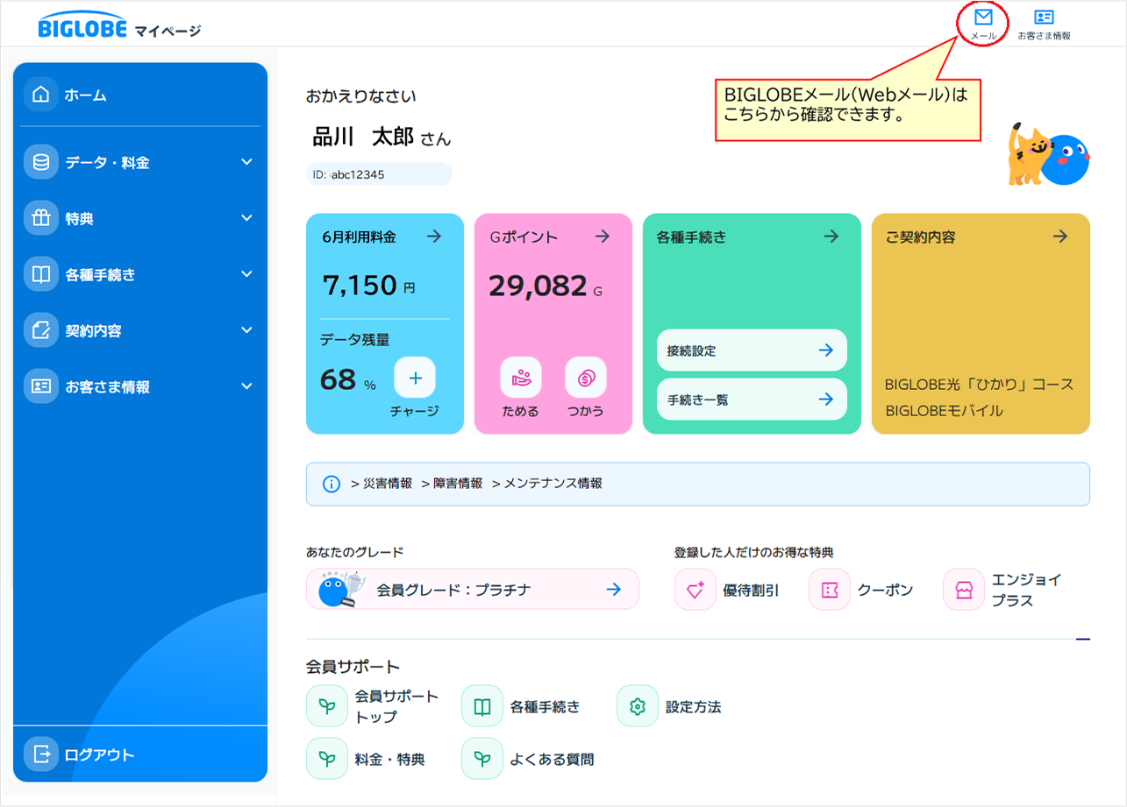Click the sidebar 各種手続き book icon
The image size is (1127, 807).
point(40,274)
